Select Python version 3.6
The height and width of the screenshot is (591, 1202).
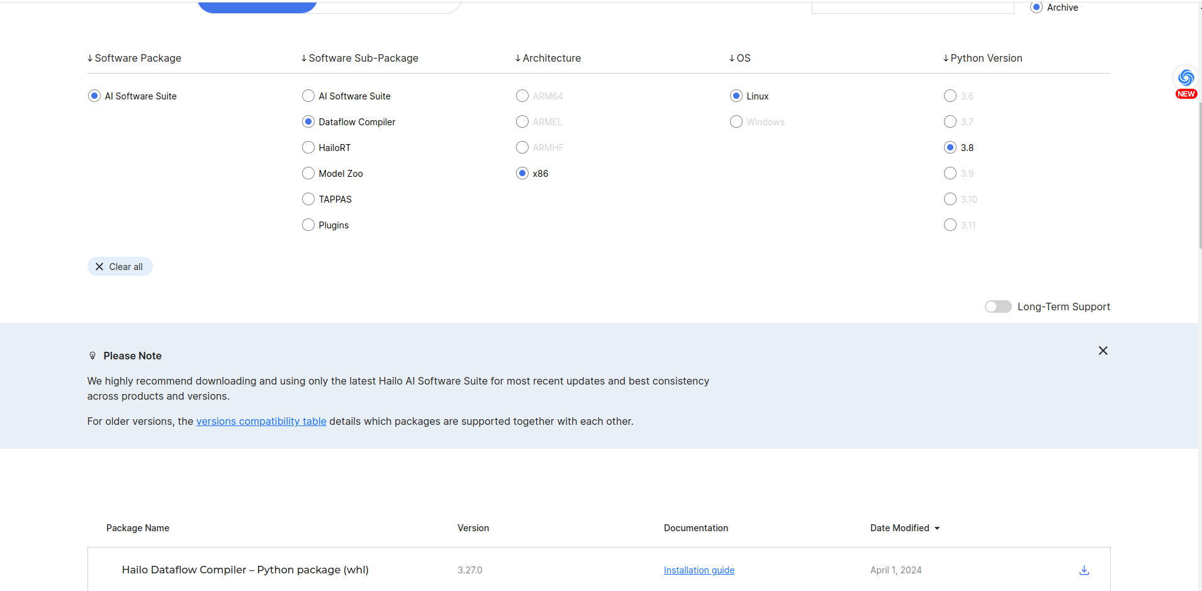(x=950, y=96)
